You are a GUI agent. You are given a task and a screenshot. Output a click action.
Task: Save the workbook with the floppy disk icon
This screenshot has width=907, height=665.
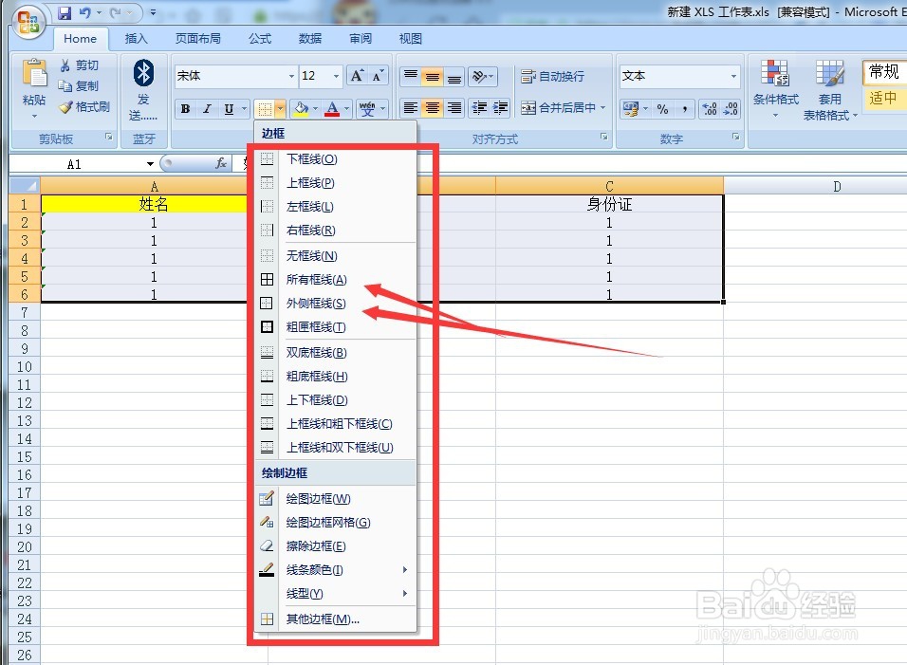[x=65, y=12]
